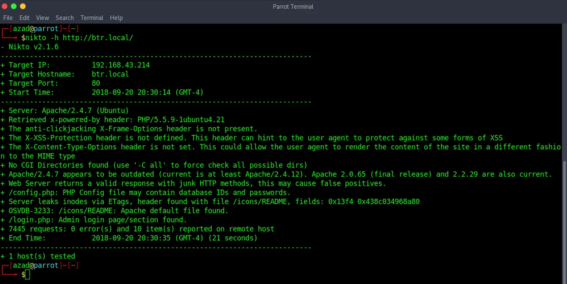The image size is (567, 284).
Task: Open the Search menu
Action: 65,18
